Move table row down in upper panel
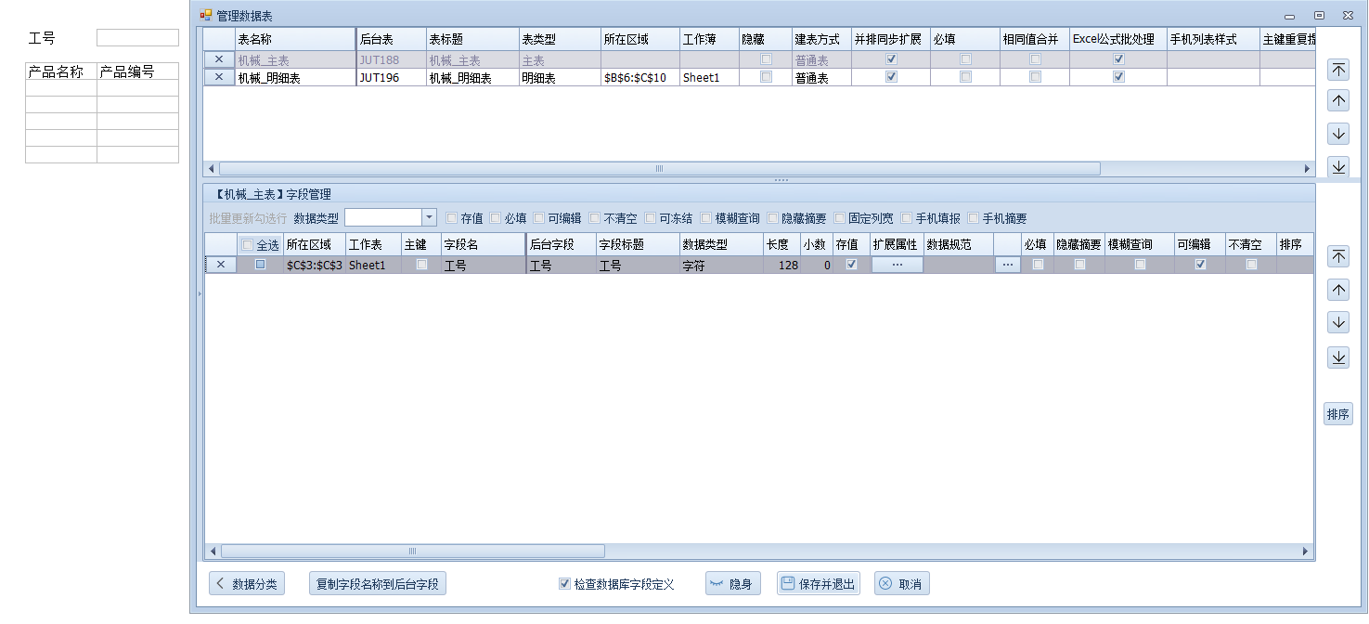Viewport: 1369px width, 624px height. [1337, 134]
